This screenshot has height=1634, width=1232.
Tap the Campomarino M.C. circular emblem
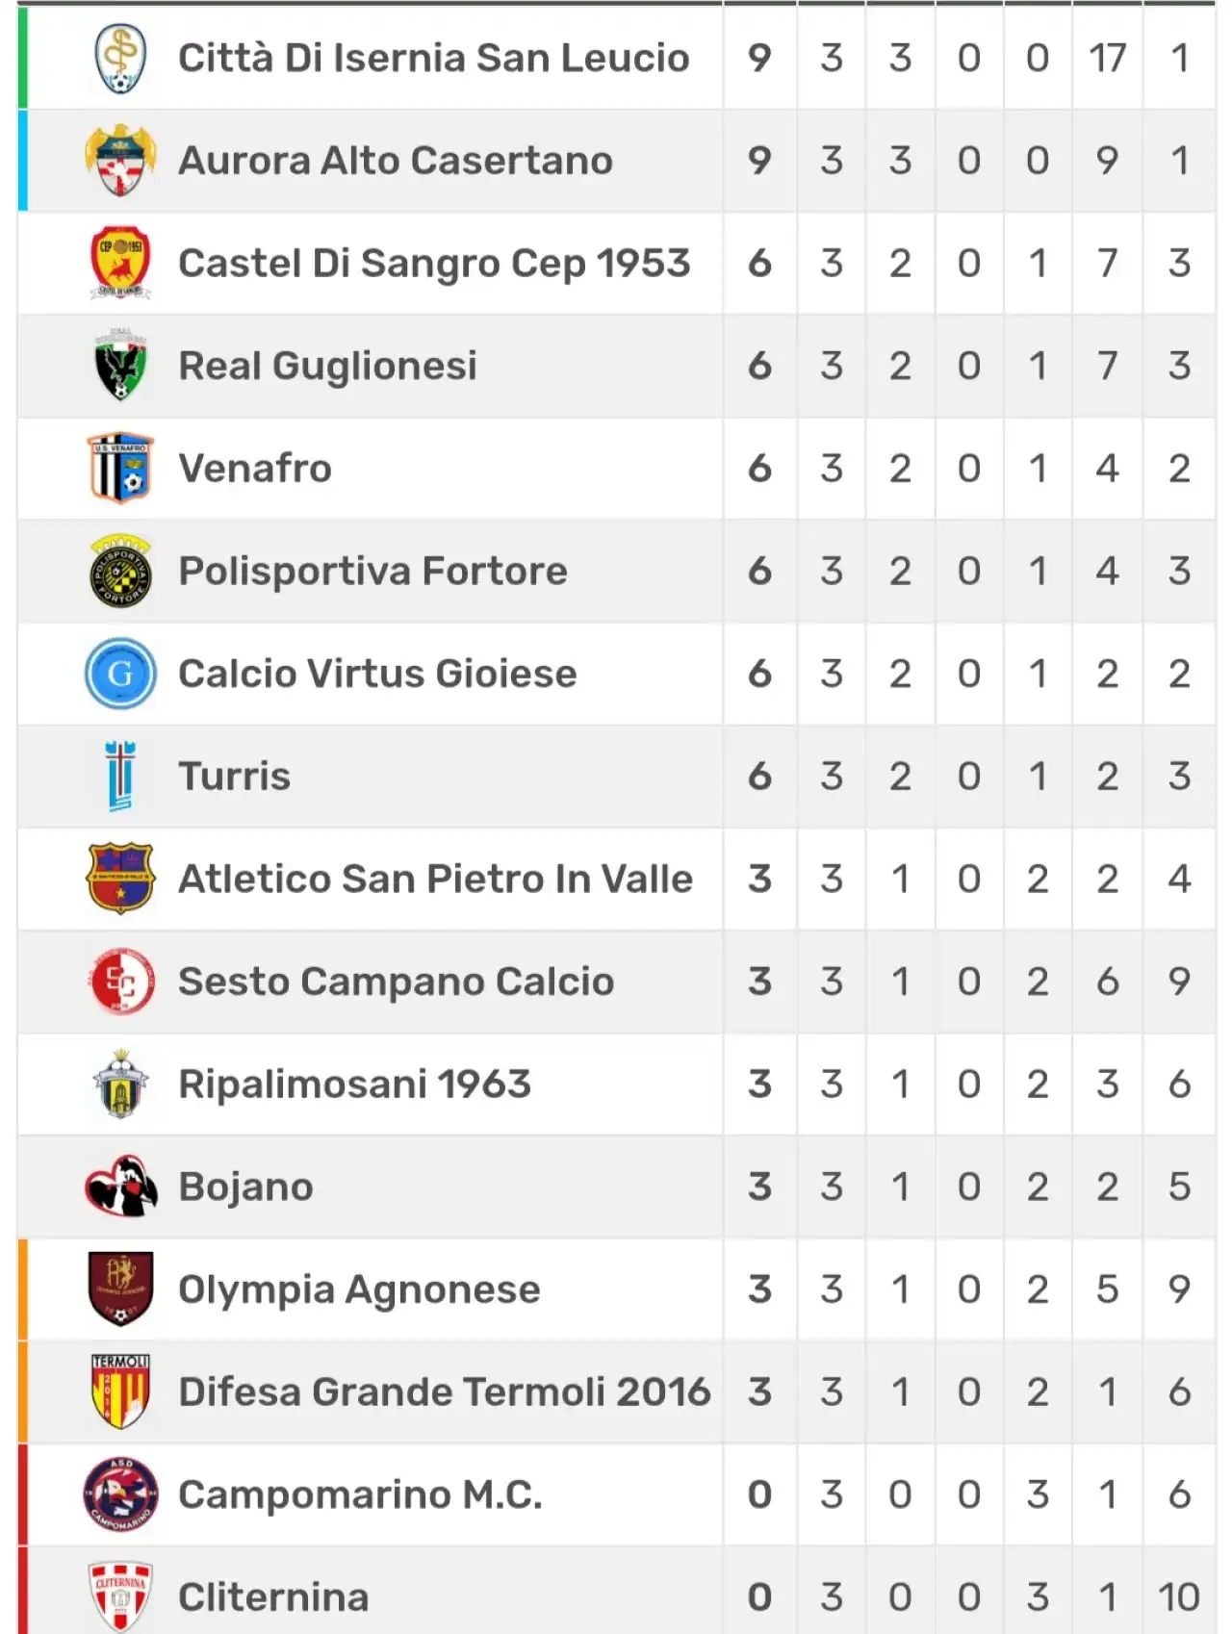pos(120,1494)
